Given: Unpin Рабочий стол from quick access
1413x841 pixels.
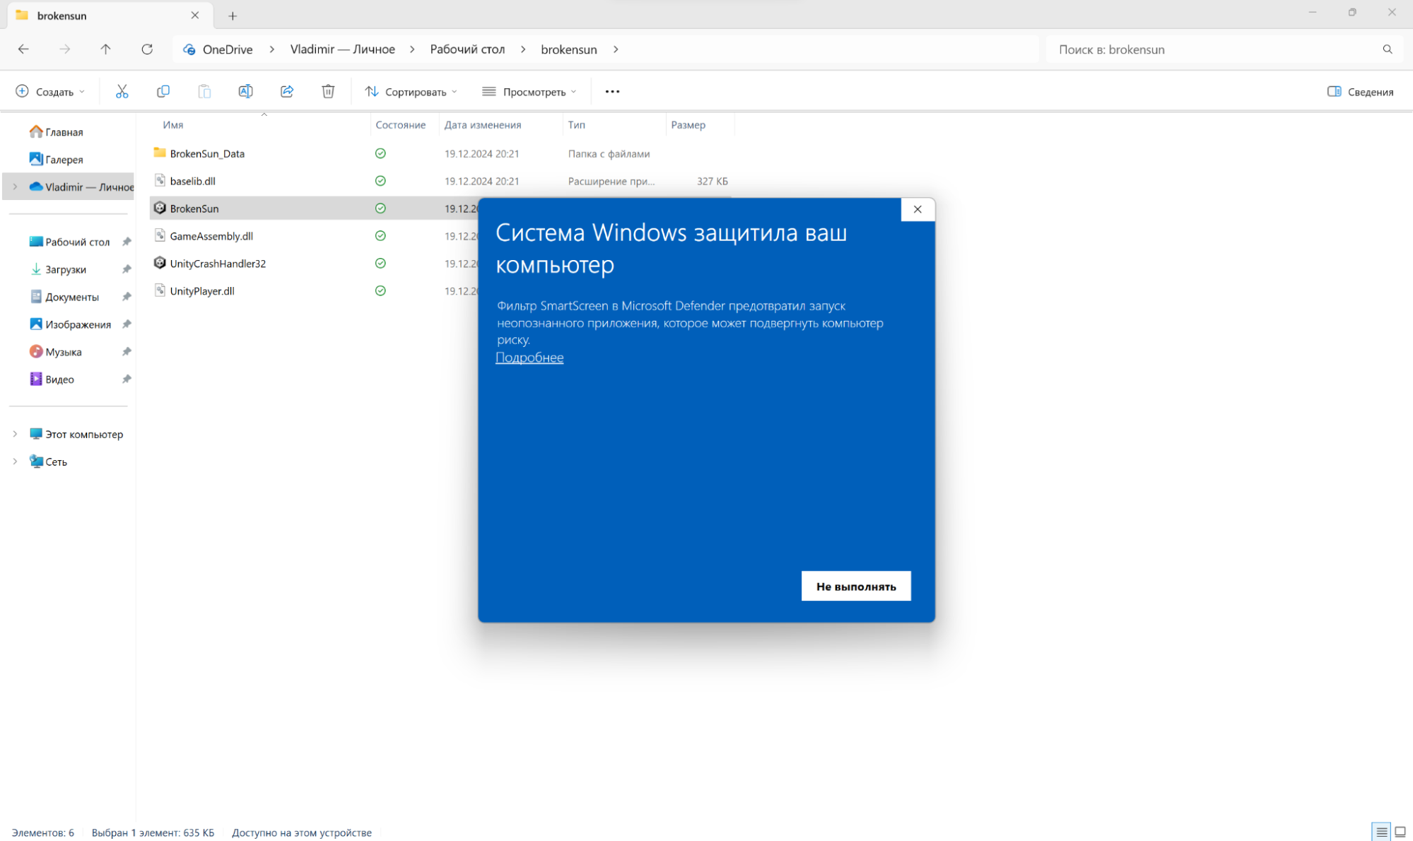Looking at the screenshot, I should tap(127, 242).
